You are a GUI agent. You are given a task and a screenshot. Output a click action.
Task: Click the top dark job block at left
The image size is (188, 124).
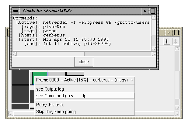tap(20, 77)
